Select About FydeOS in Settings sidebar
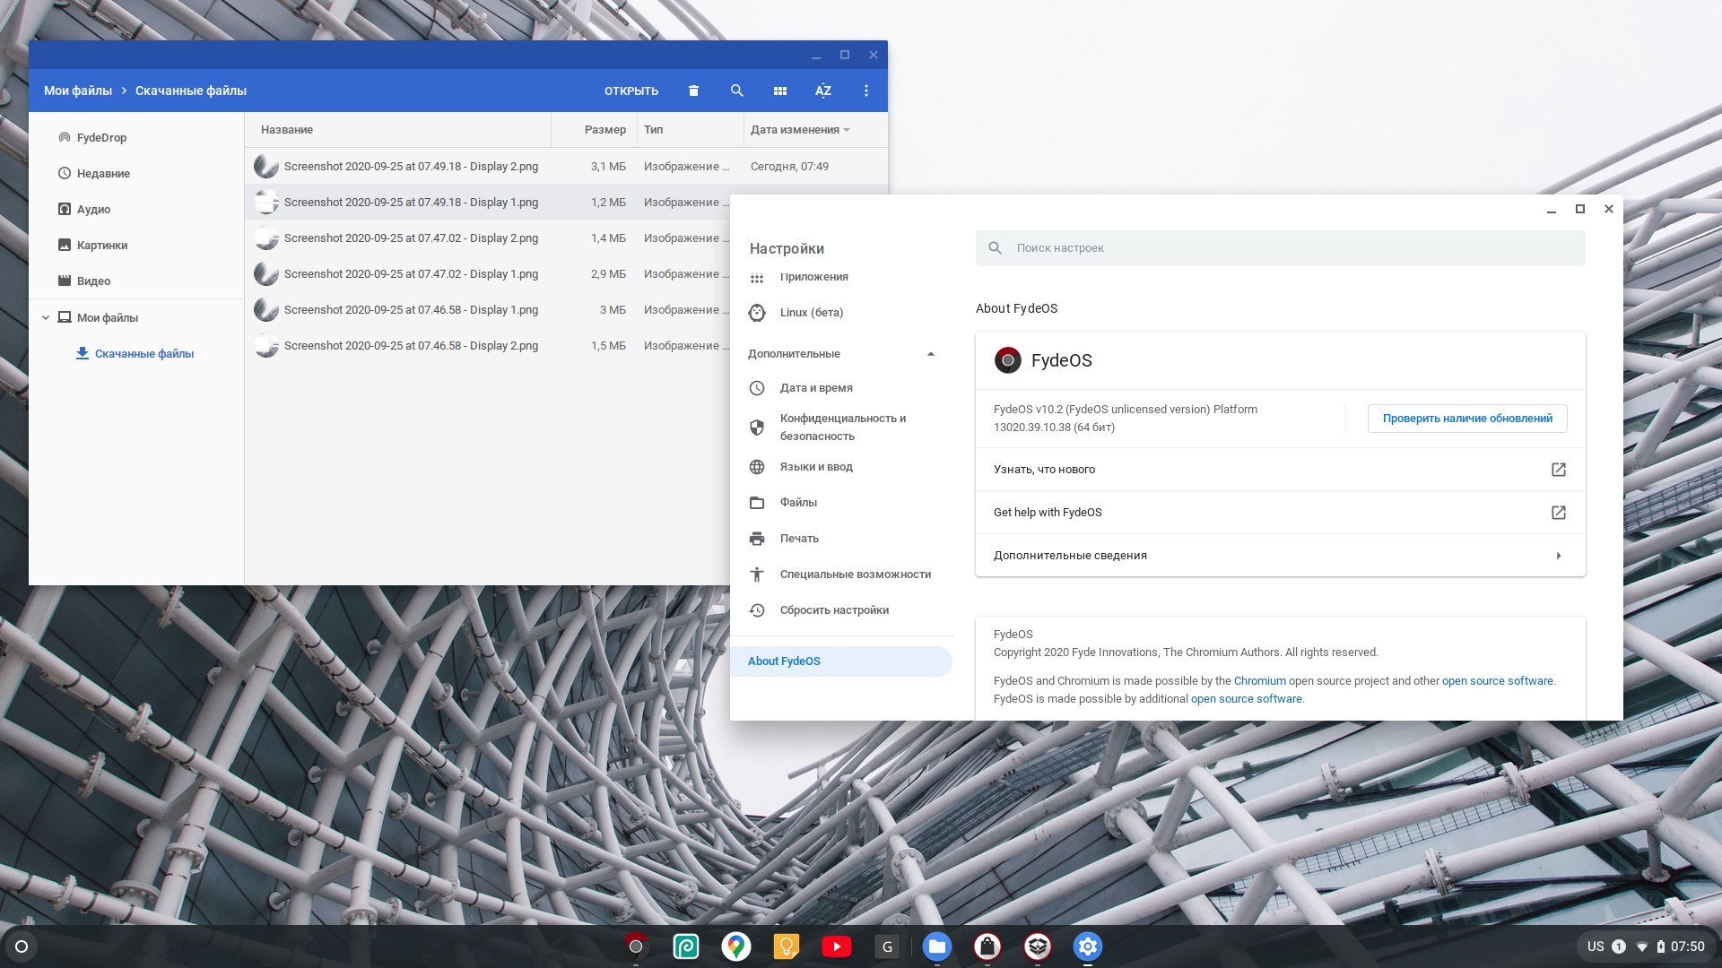 click(841, 661)
